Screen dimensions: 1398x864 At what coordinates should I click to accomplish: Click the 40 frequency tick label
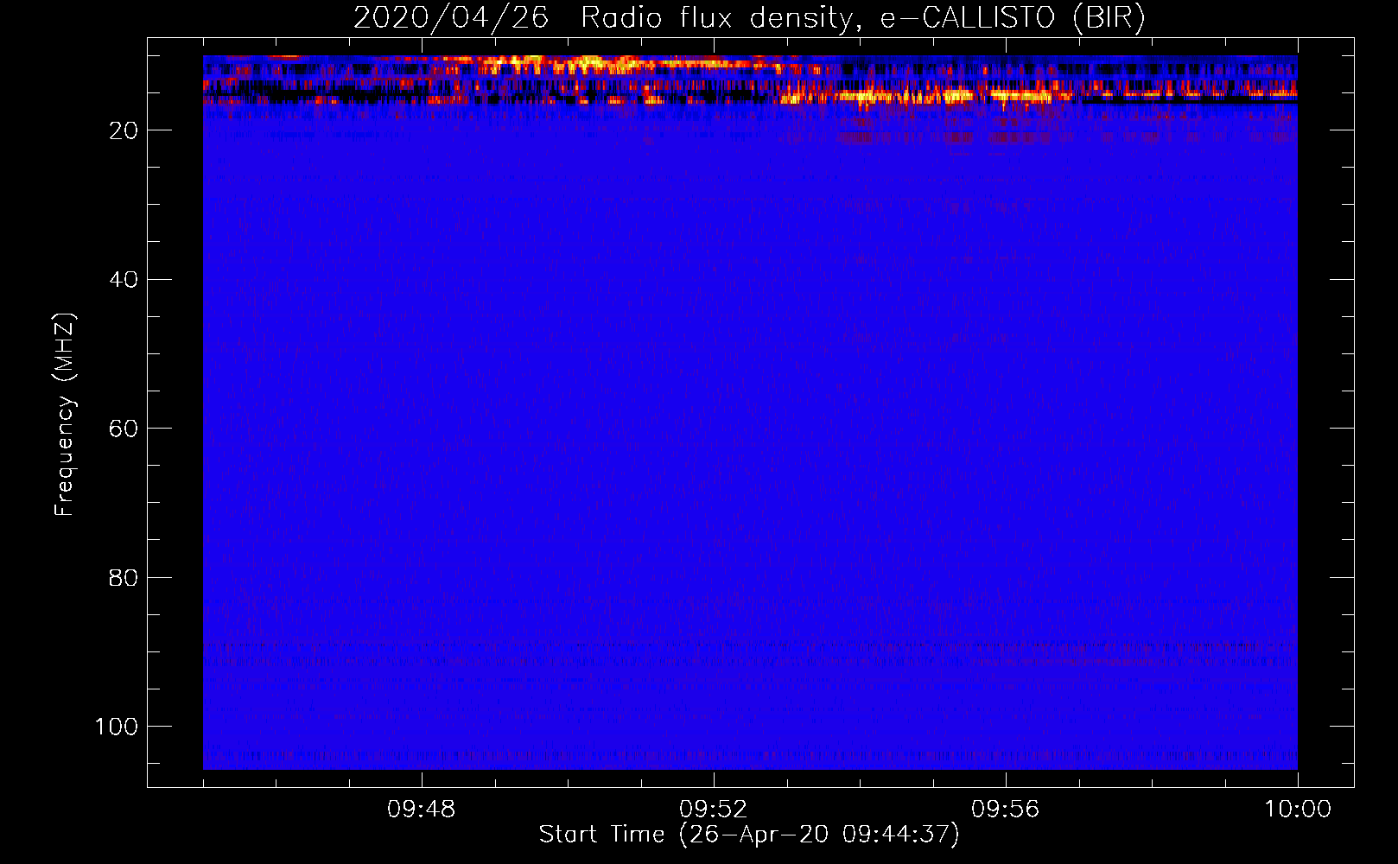(x=124, y=279)
